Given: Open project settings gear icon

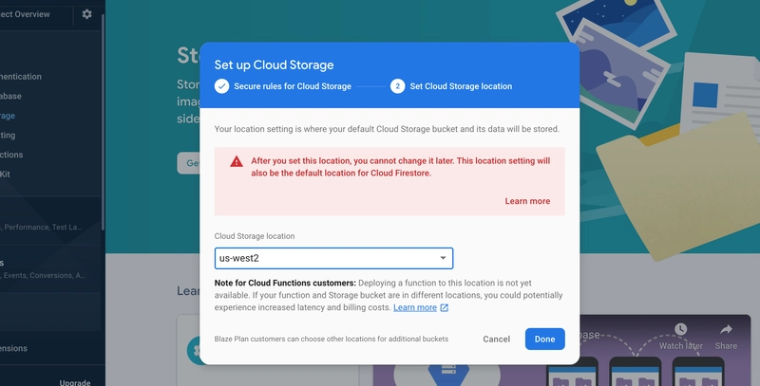Looking at the screenshot, I should [x=86, y=14].
